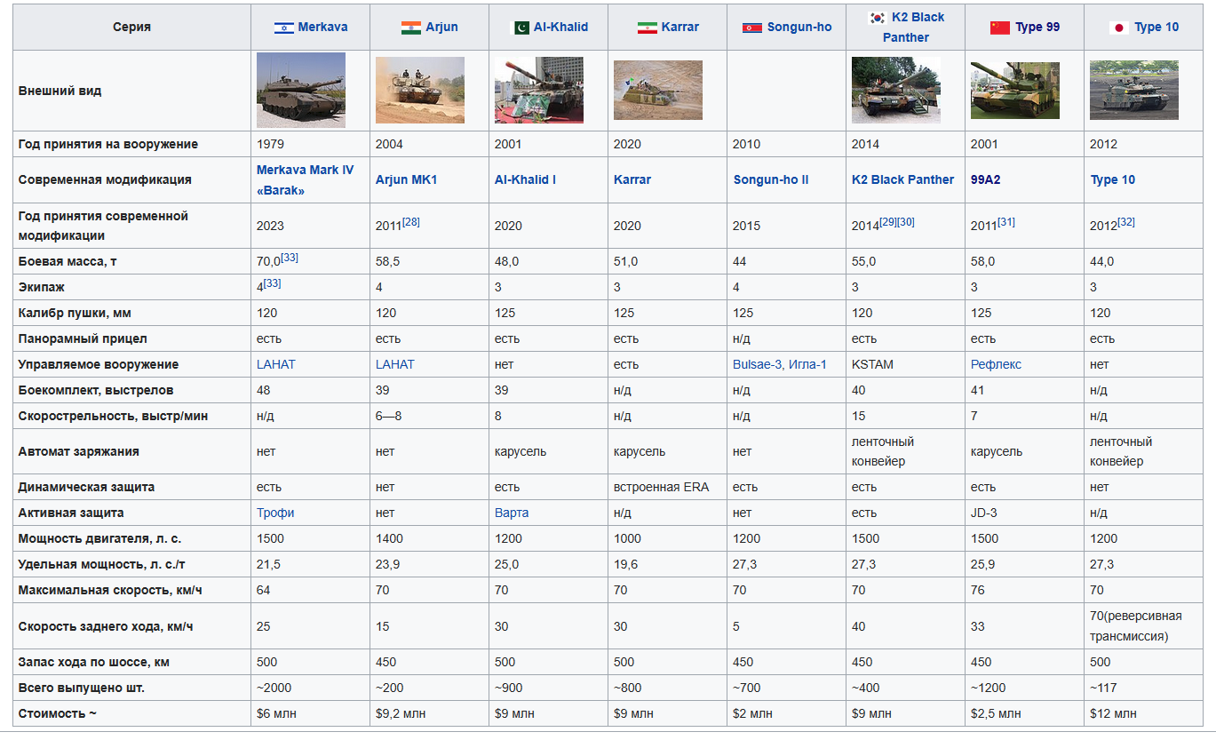Select the 'Динамическая защита' row label

(x=131, y=487)
